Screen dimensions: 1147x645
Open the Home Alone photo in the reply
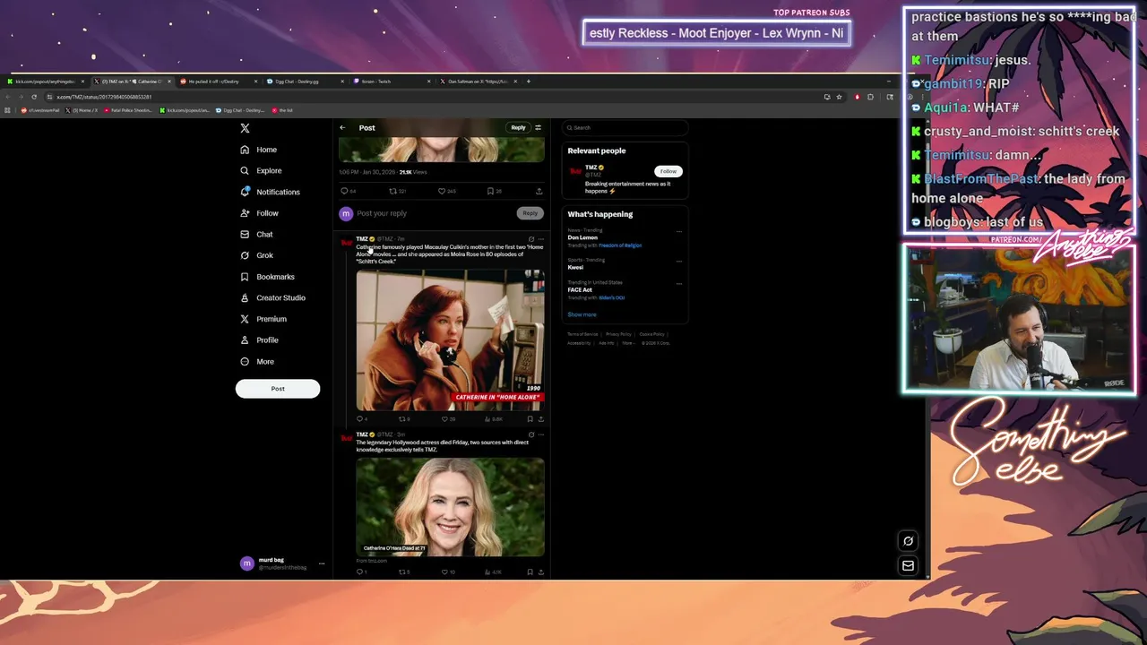click(x=450, y=340)
